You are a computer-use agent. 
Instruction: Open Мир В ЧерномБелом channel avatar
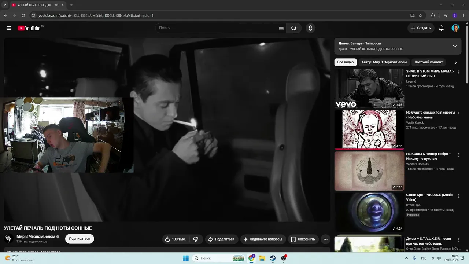coord(9,239)
